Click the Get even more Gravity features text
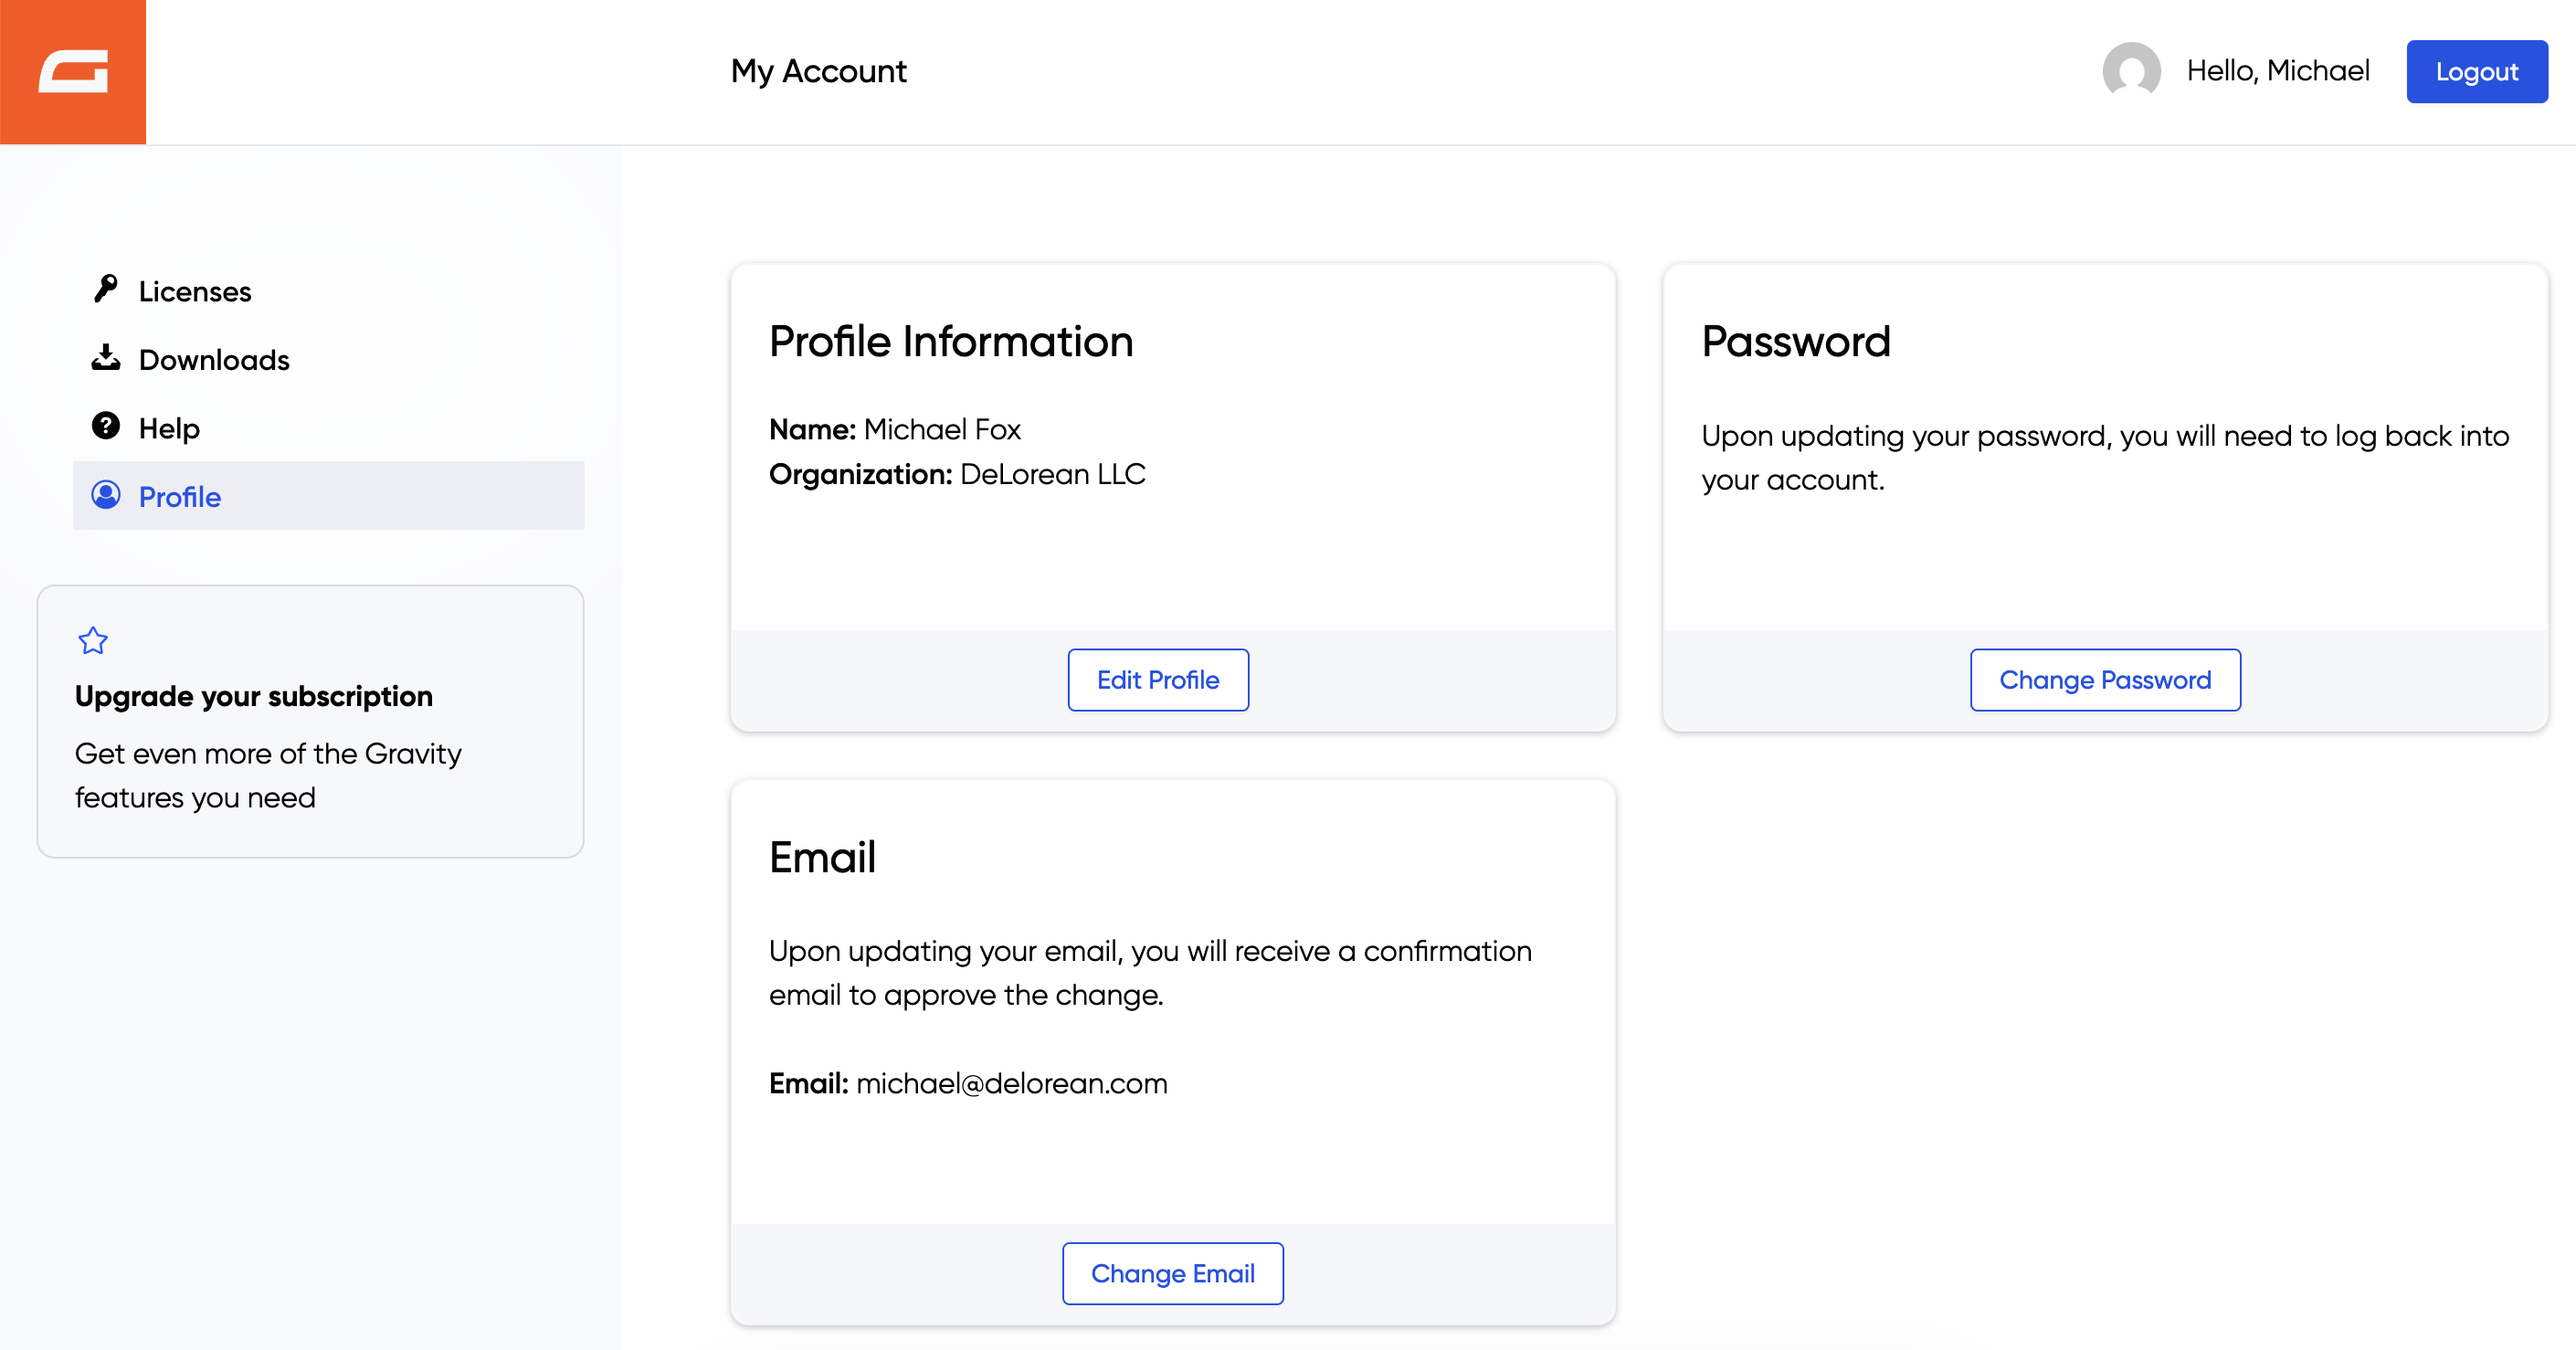 268,775
